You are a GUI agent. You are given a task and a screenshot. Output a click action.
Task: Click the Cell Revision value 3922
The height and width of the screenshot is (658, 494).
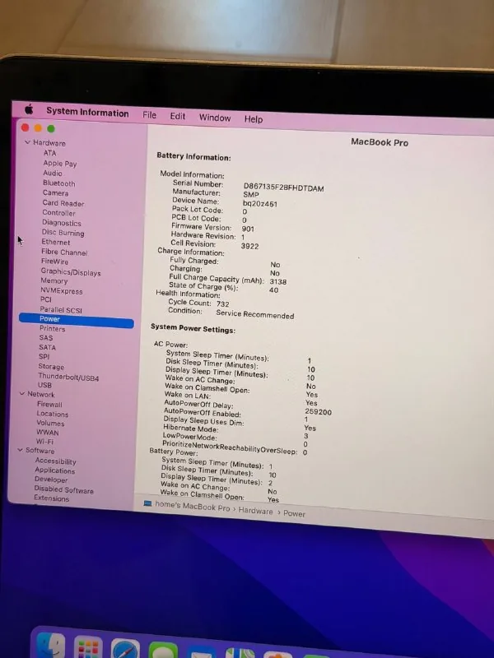click(x=250, y=246)
